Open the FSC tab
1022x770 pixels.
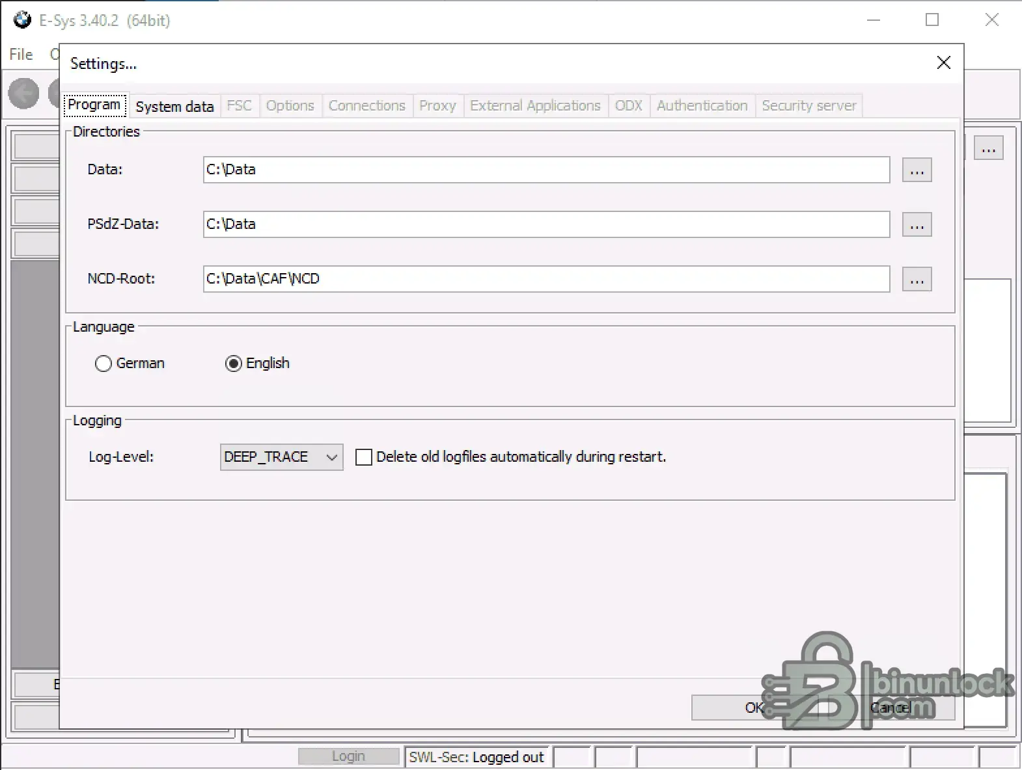[240, 106]
